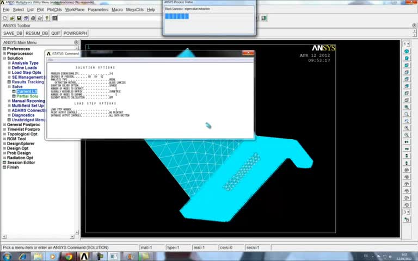This screenshot has height=261, width=418.
Task: Collapse the Solution tree node
Action: (4, 58)
